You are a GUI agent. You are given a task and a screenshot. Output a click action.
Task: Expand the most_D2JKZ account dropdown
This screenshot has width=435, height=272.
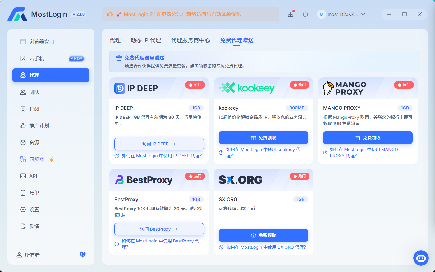[x=363, y=14]
